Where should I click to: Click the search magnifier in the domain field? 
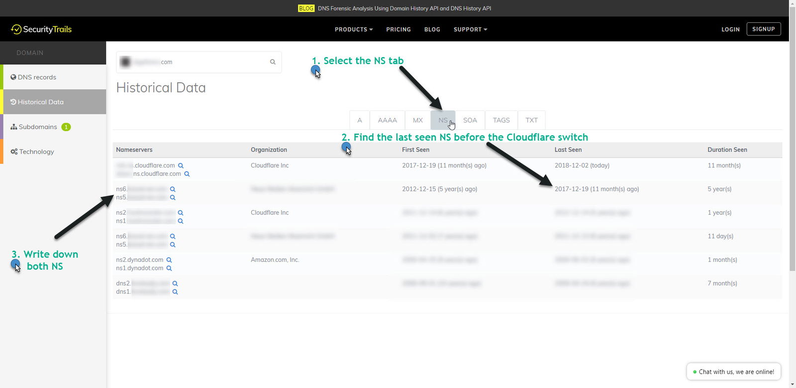tap(273, 62)
